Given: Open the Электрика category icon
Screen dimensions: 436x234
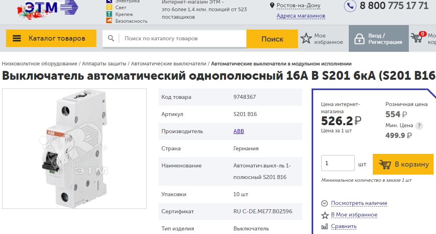Looking at the screenshot, I should tap(109, 1).
